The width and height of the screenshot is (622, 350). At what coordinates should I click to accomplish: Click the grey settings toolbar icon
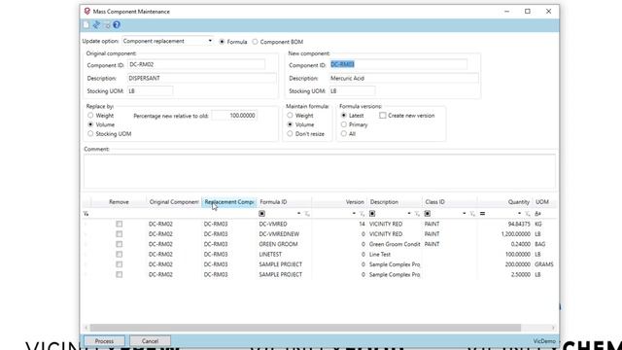pos(107,25)
